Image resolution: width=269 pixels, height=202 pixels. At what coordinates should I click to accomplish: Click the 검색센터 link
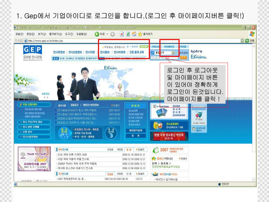click(x=183, y=53)
